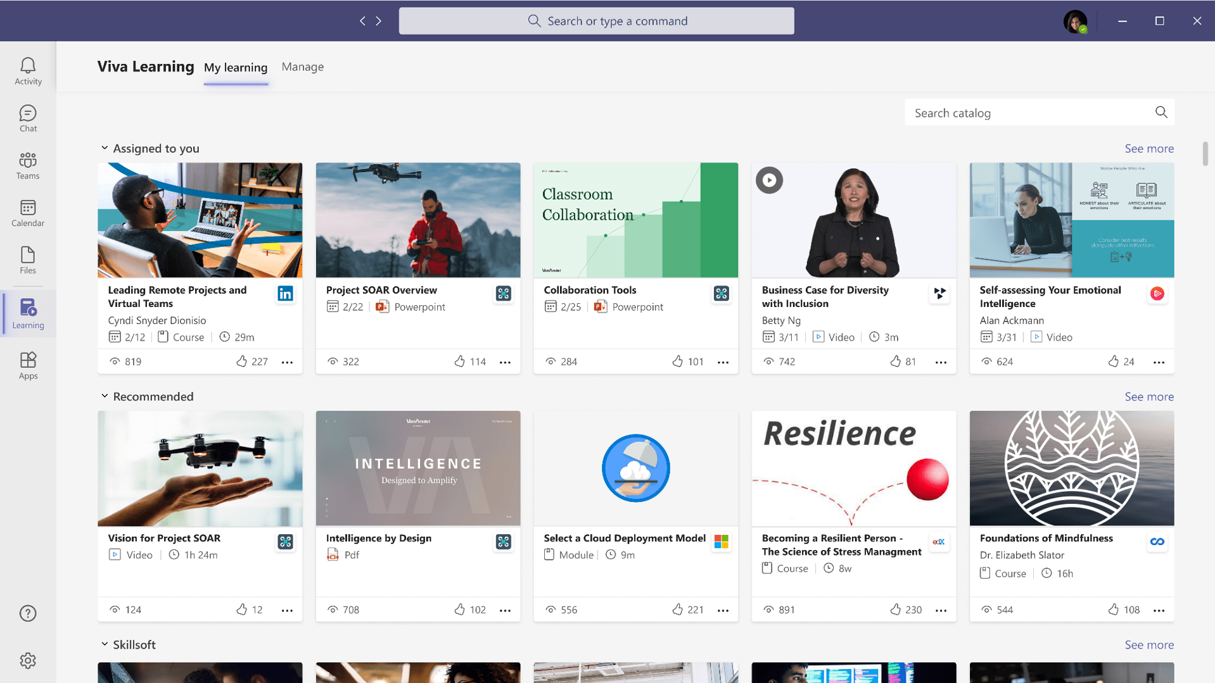Viewport: 1215px width, 683px height.
Task: Click See more for Recommended
Action: pos(1148,396)
